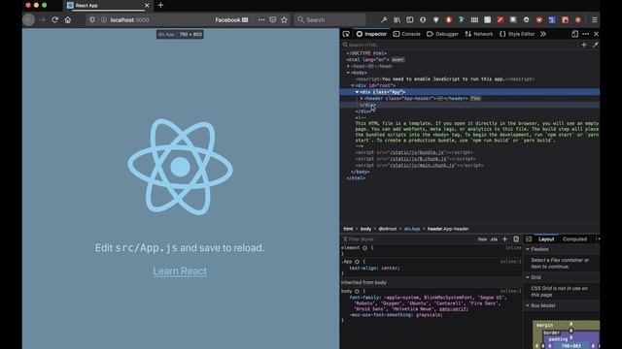Select html in the breadcrumb trail
Image resolution: width=622 pixels, height=349 pixels.
(348, 229)
